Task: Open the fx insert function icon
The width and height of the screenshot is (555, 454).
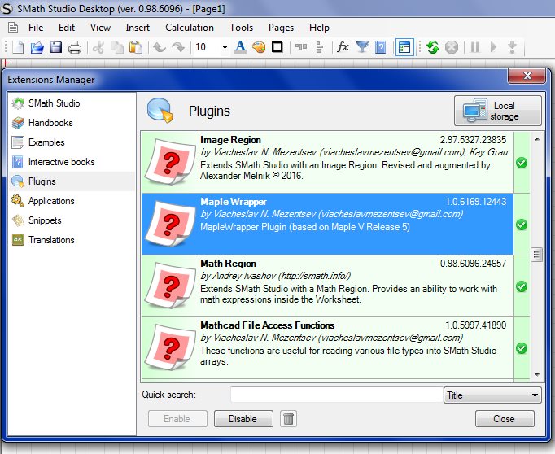Action: click(x=343, y=47)
